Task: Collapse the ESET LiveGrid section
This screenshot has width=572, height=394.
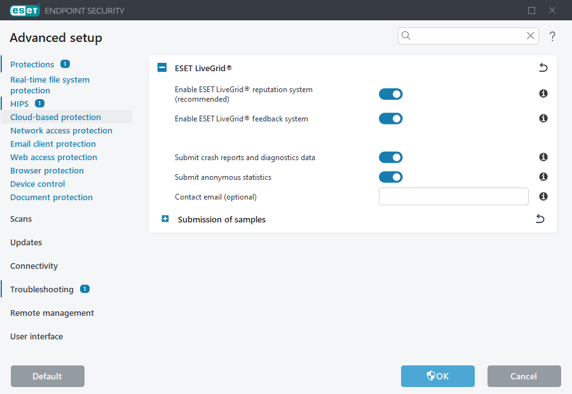Action: (161, 67)
